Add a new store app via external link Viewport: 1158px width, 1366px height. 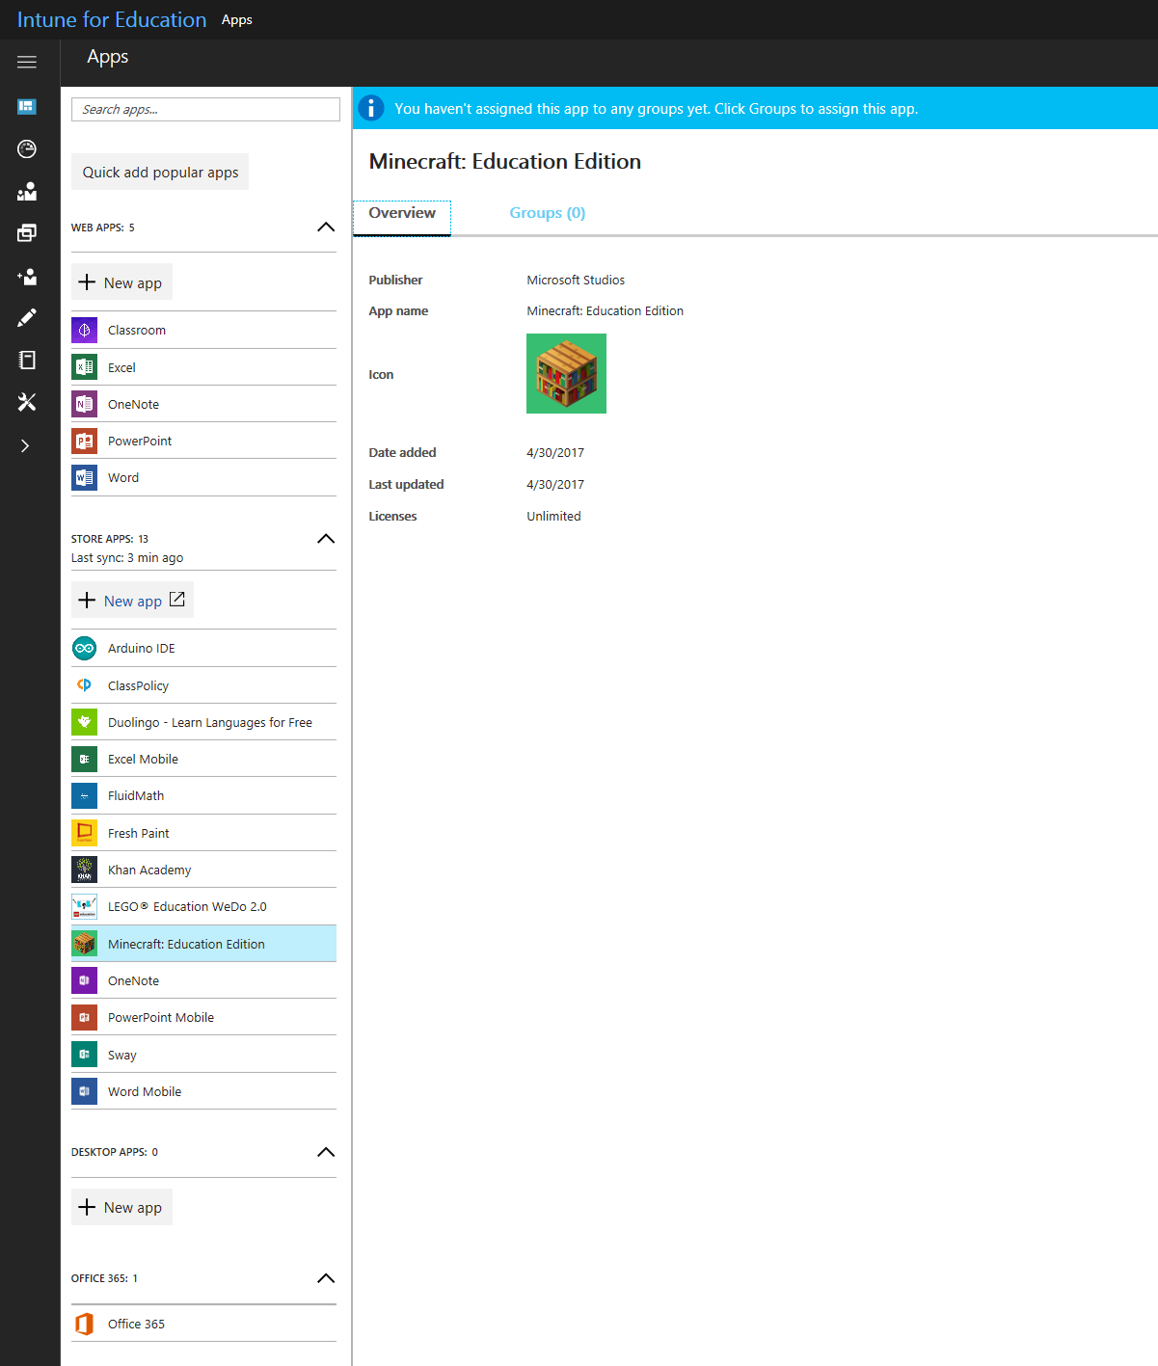[x=132, y=600]
